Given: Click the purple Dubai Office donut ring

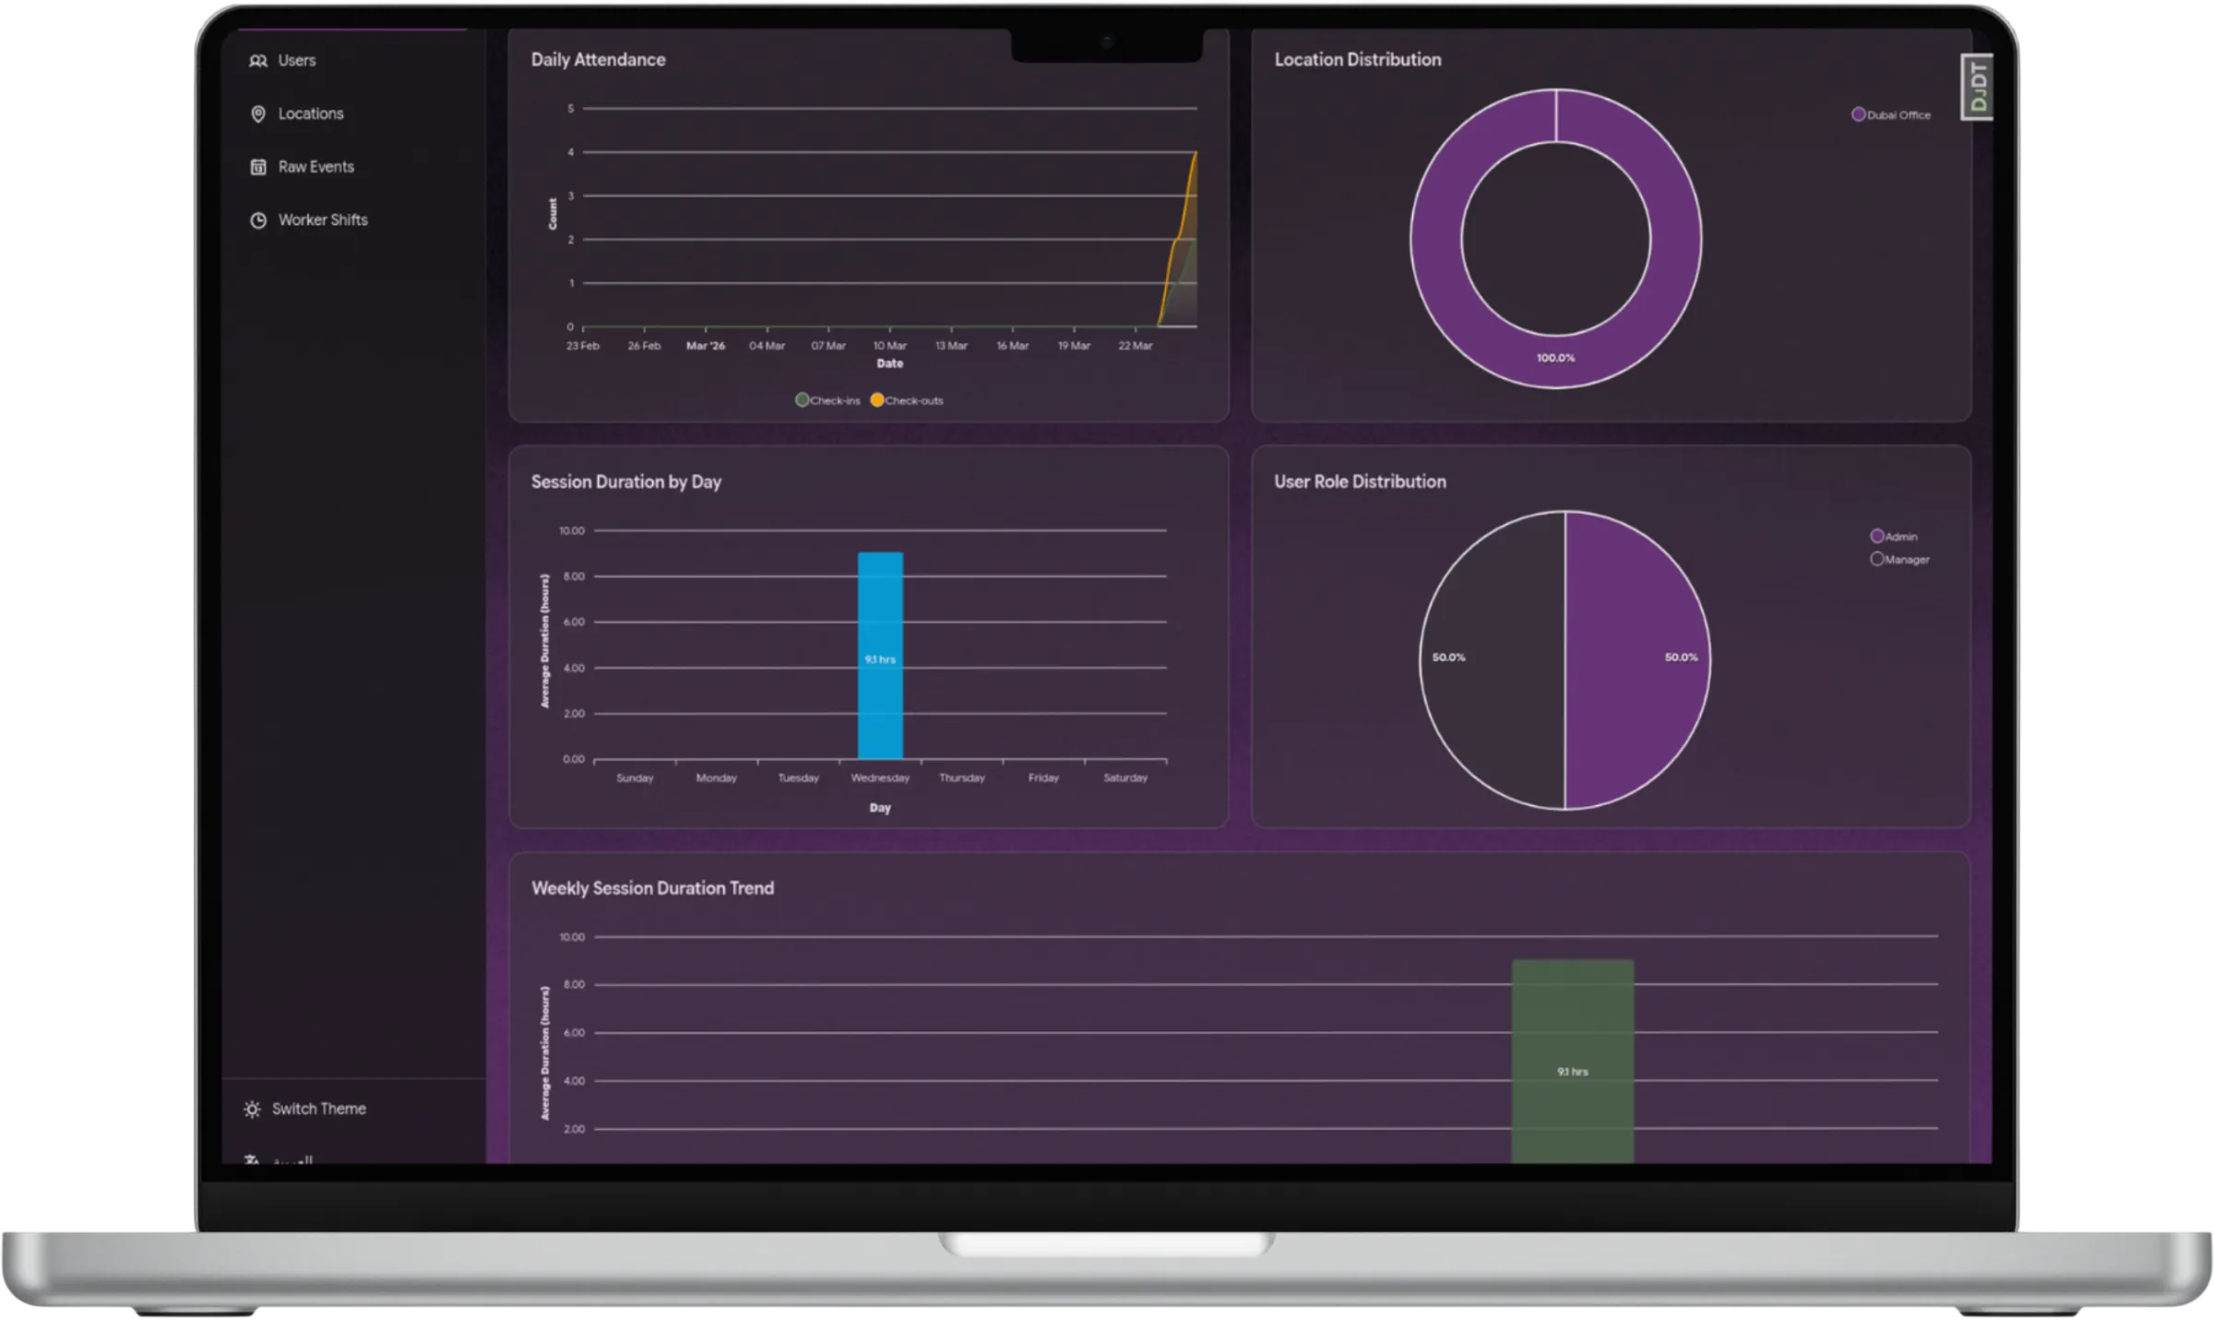Looking at the screenshot, I should coord(1436,240).
